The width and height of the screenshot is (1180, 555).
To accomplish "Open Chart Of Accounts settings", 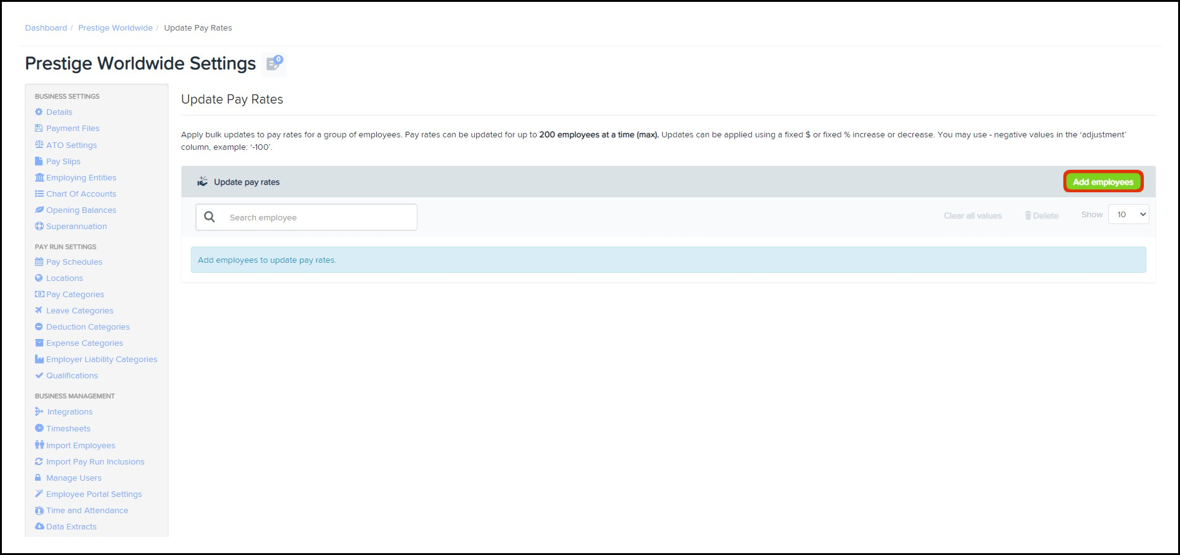I will (x=81, y=194).
